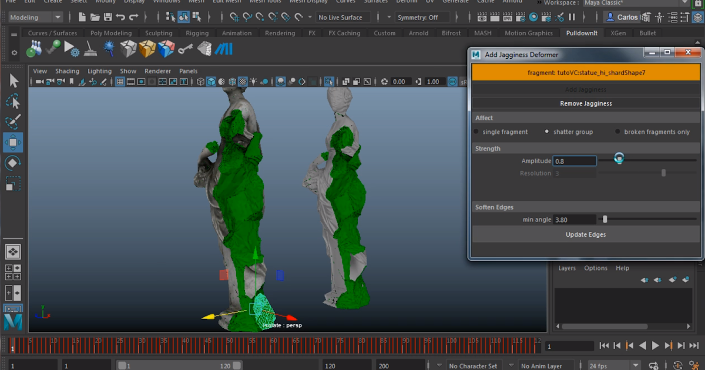Select the shatter group radio option
705x370 pixels.
(547, 132)
